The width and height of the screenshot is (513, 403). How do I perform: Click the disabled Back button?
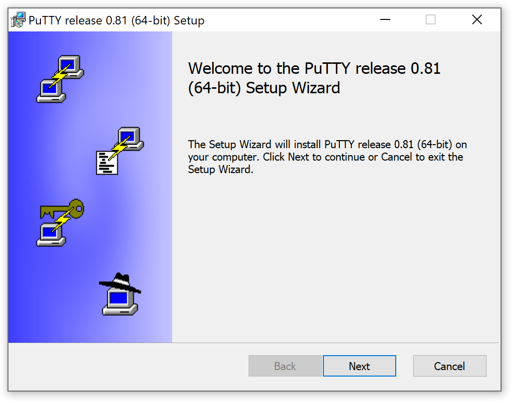point(285,366)
